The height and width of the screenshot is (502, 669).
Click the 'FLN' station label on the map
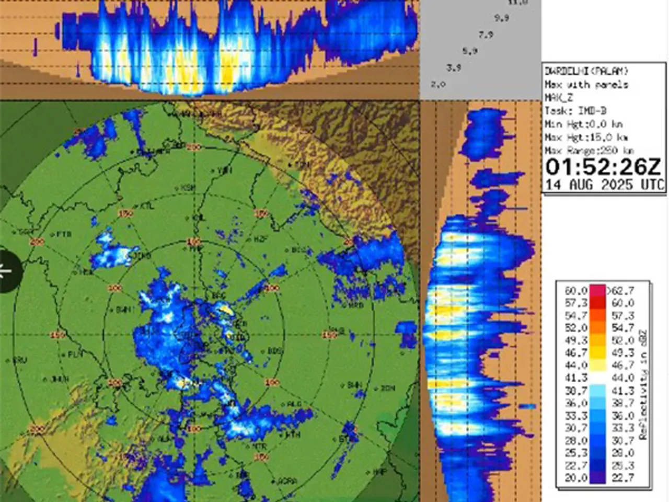(x=75, y=355)
